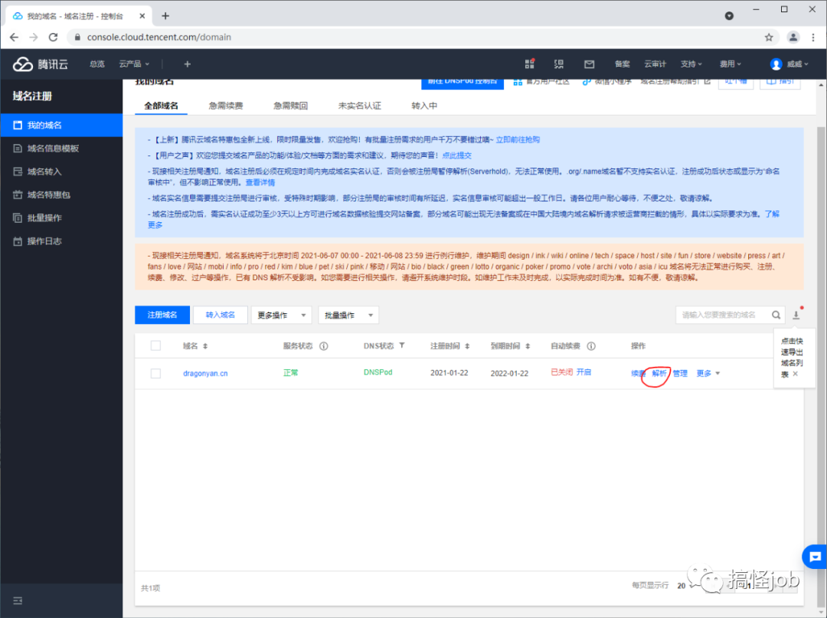This screenshot has width=827, height=618.
Task: Open the customer service chat bubble
Action: 815,556
